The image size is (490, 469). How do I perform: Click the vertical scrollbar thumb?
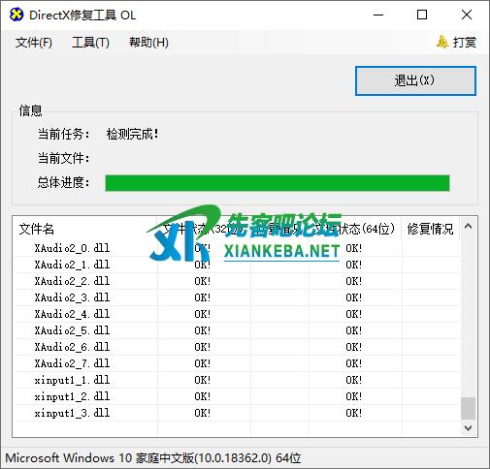(x=468, y=408)
